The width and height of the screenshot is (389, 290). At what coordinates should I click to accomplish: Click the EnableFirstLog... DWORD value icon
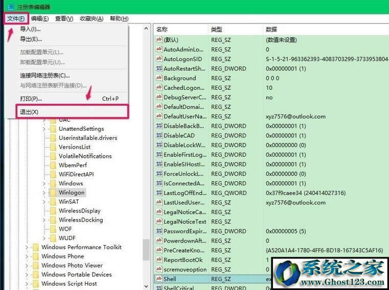coord(159,154)
